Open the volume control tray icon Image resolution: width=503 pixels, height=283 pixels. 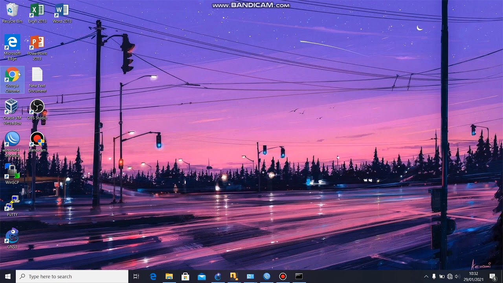coord(457,276)
